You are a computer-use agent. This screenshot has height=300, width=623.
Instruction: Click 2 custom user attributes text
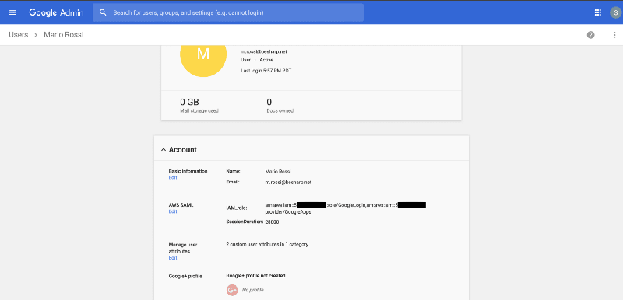[x=267, y=245]
